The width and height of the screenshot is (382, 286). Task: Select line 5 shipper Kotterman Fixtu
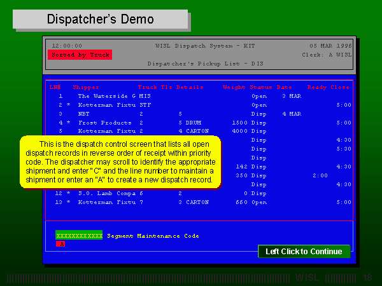(x=107, y=131)
